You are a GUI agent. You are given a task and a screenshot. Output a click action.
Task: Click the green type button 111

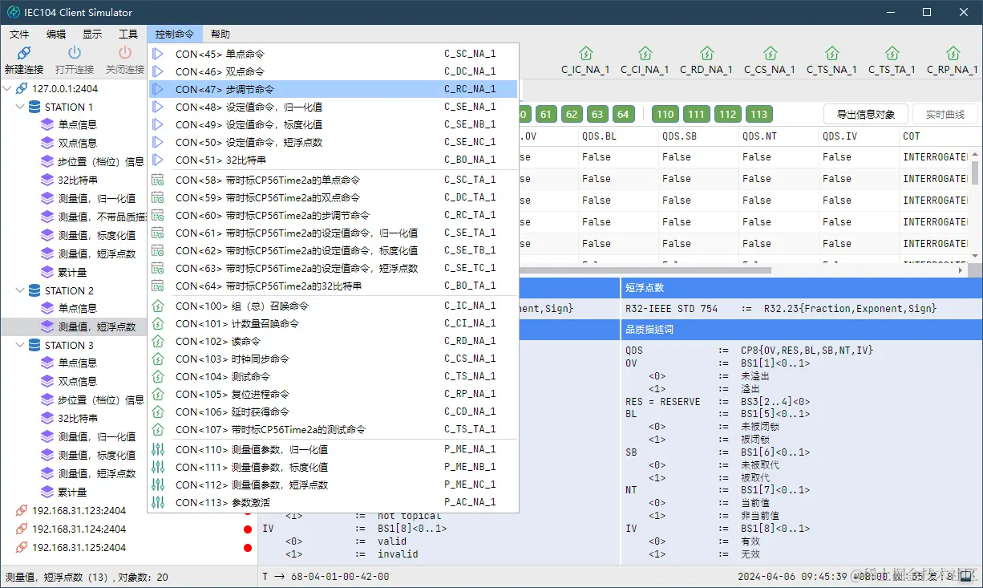click(697, 114)
